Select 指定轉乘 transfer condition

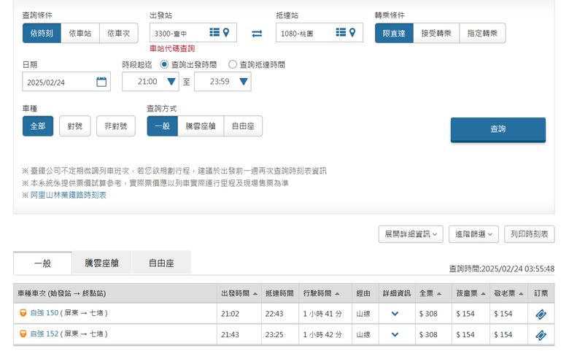pyautogui.click(x=482, y=34)
